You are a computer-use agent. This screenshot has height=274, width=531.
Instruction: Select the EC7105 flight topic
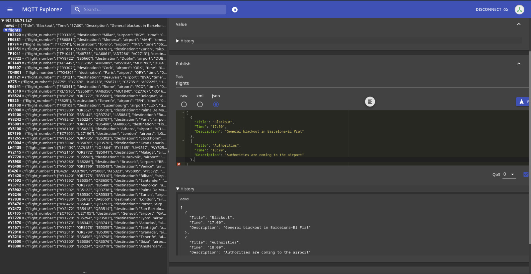point(87,213)
